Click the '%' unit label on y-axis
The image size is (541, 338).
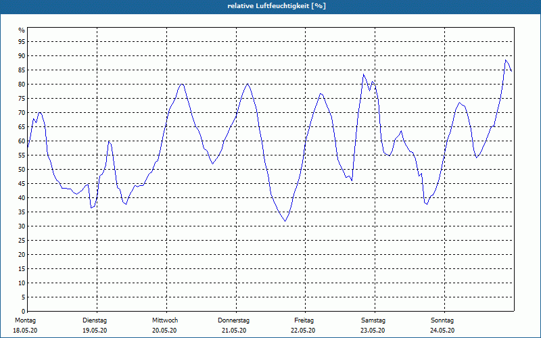pyautogui.click(x=22, y=30)
